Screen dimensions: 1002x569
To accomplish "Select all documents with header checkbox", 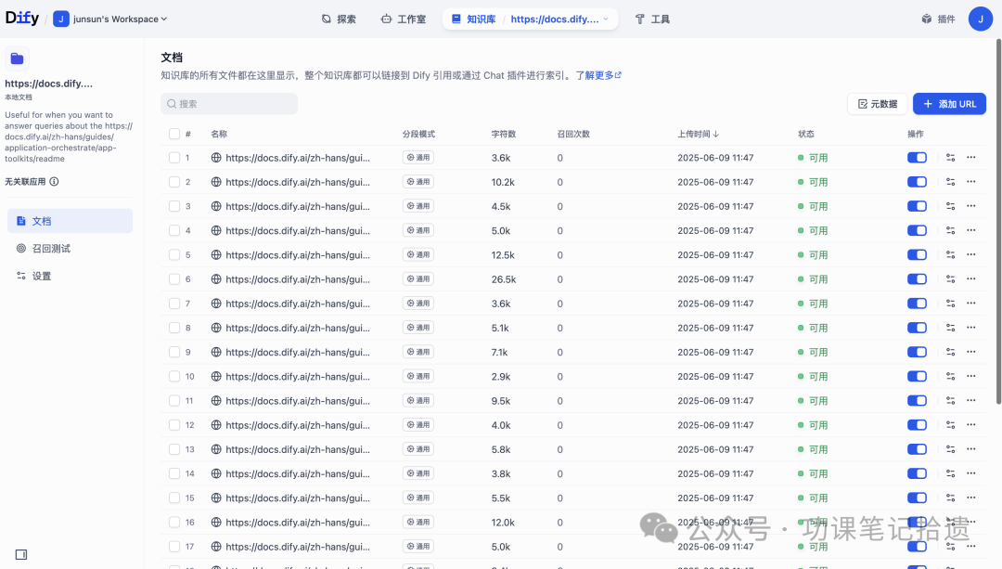I will [173, 134].
